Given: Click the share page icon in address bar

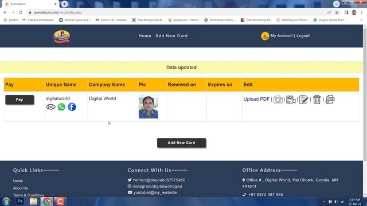Looking at the screenshot, I should [x=329, y=13].
